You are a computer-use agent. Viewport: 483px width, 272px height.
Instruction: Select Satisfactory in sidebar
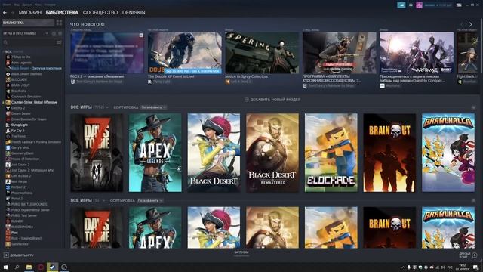click(x=20, y=244)
